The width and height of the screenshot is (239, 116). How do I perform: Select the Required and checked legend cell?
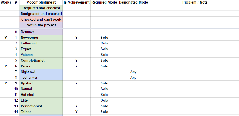[x=41, y=8]
